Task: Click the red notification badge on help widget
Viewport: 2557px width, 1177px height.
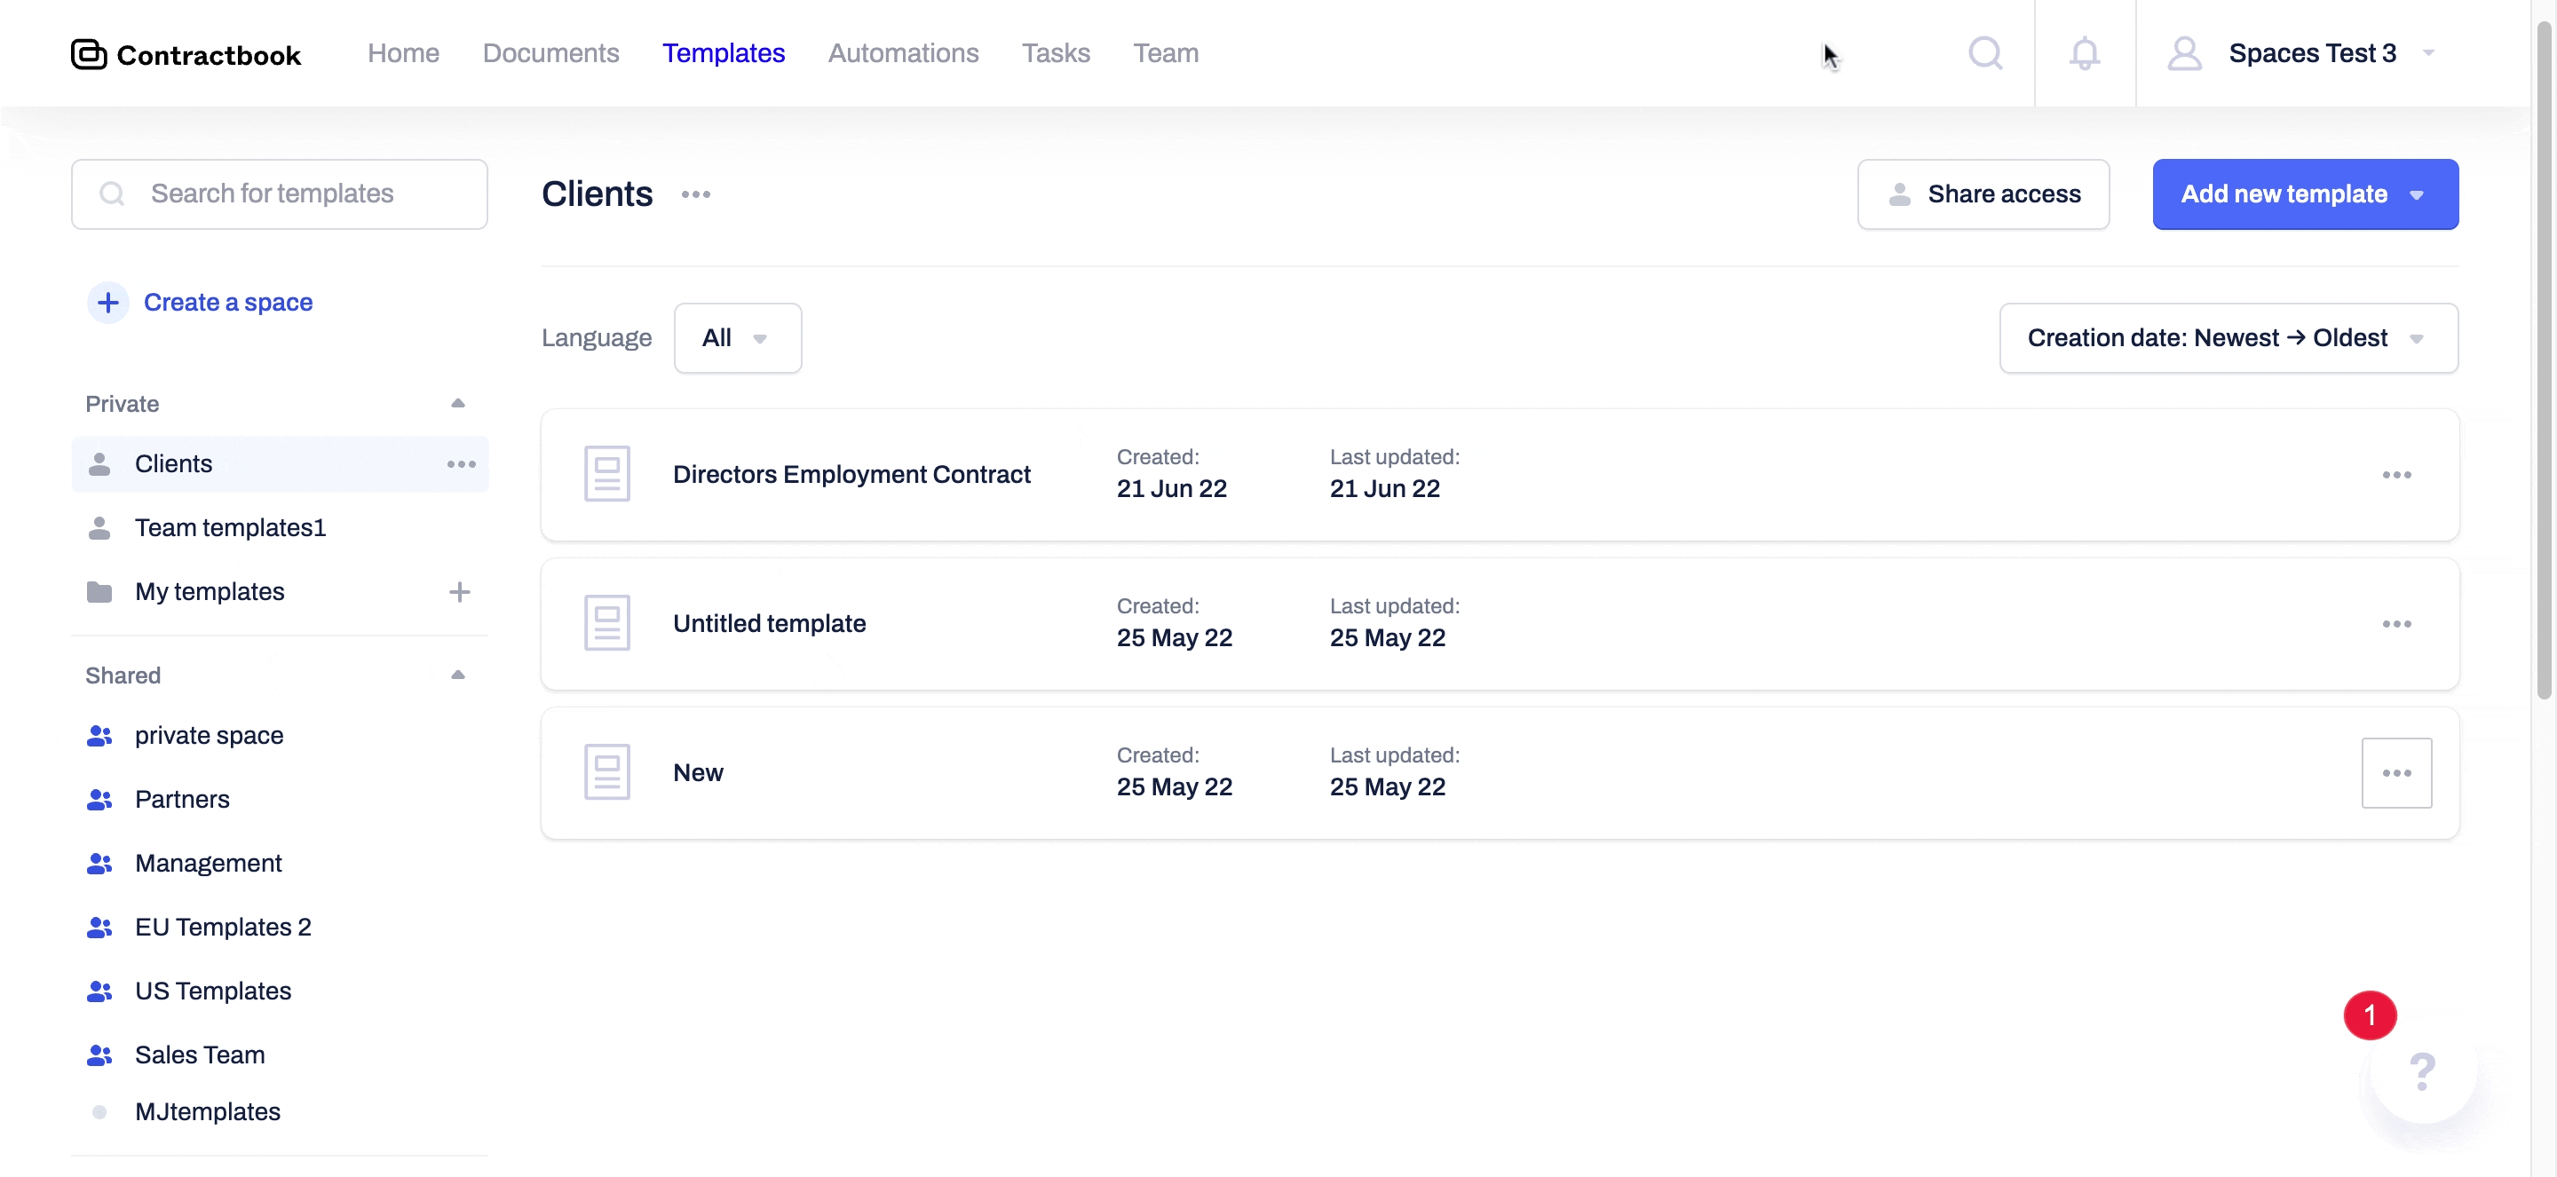Action: tap(2370, 1015)
